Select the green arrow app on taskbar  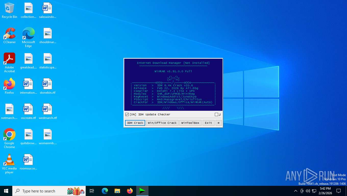click(x=142, y=191)
